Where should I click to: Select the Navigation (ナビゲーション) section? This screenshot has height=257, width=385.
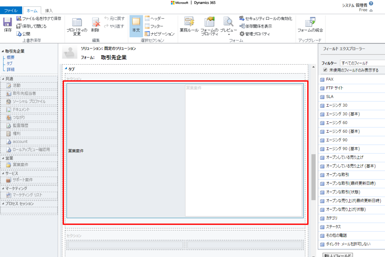pyautogui.click(x=159, y=34)
